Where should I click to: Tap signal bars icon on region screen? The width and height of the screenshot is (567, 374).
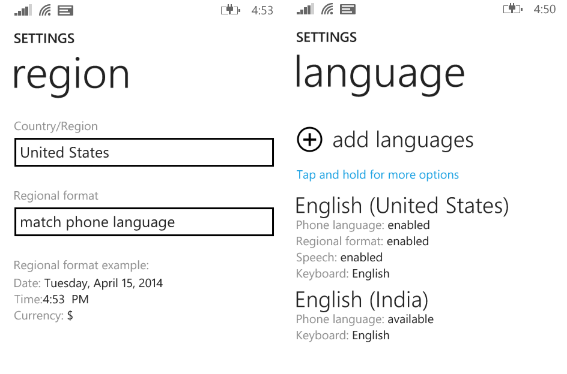[23, 10]
